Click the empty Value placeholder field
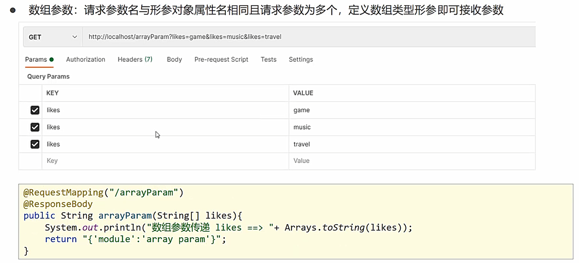The height and width of the screenshot is (263, 579). tap(412, 161)
